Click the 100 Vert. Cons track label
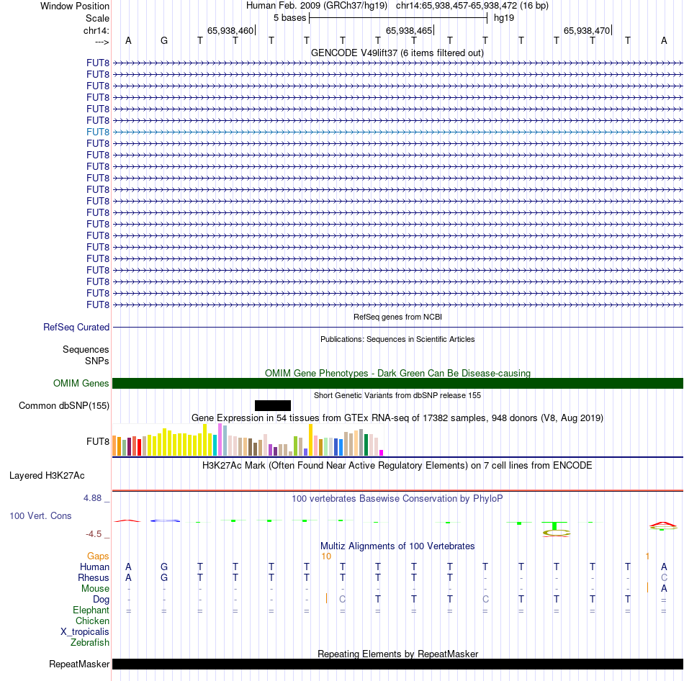This screenshot has width=684, height=681. pos(40,515)
